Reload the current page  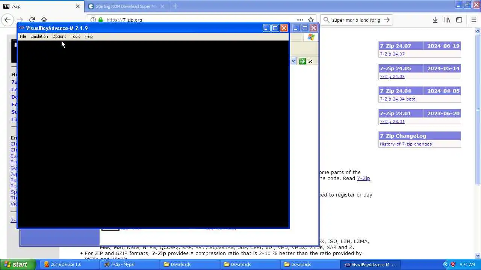[x=32, y=20]
